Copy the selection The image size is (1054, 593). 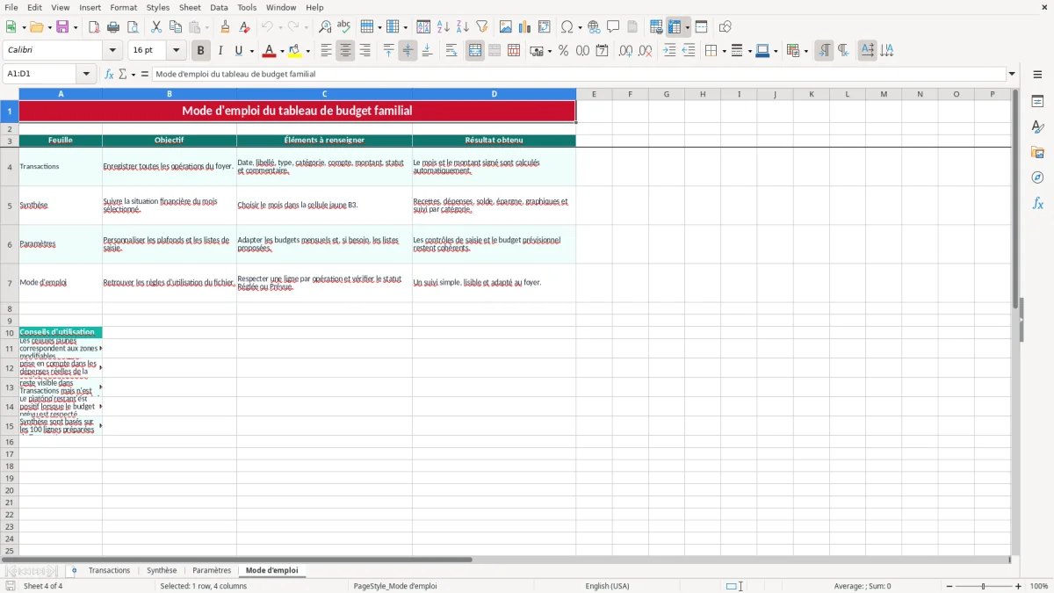176,27
